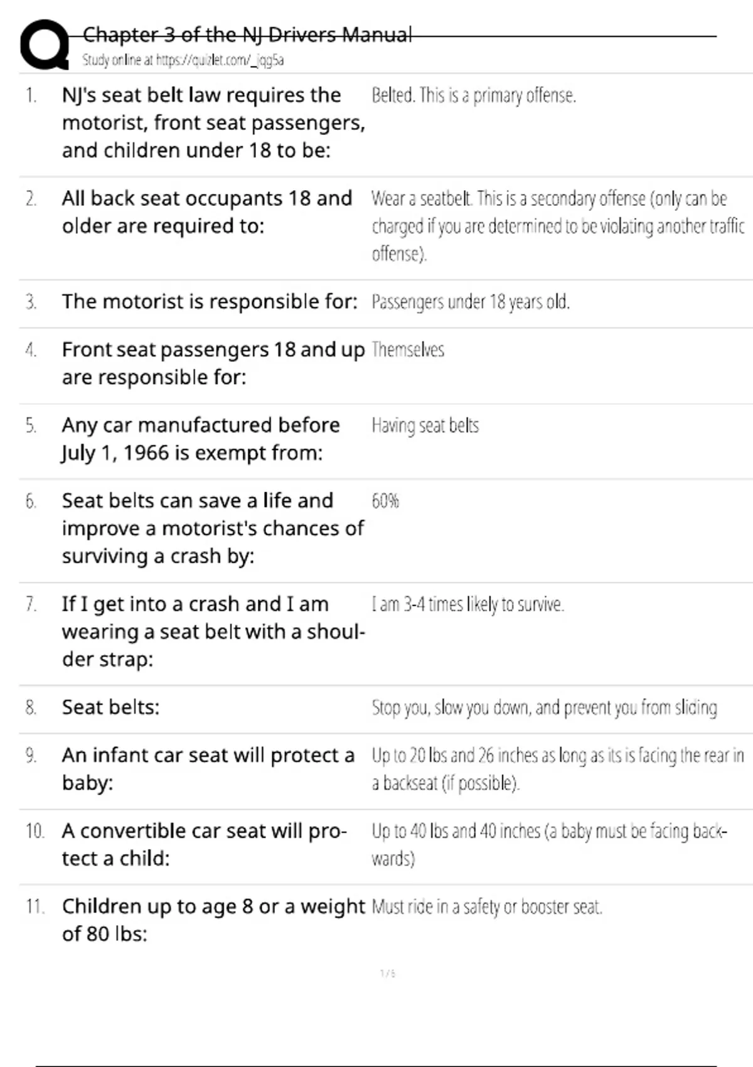
Task: Select the 'Seat belts:' question in item 8
Action: coord(110,707)
